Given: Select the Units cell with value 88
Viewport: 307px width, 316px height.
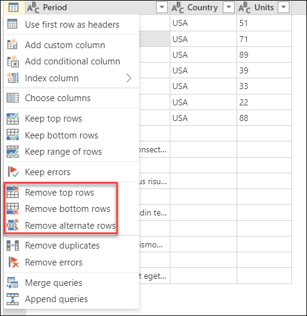Looking at the screenshot, I should [x=264, y=118].
